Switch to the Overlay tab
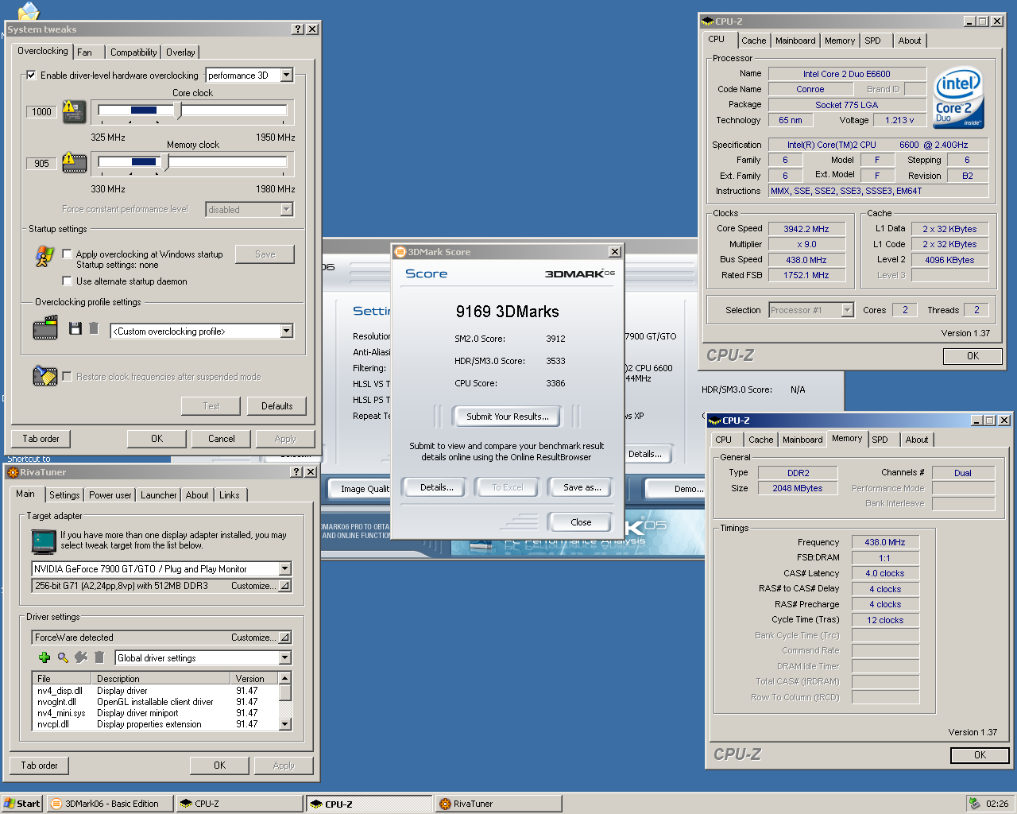Screen dimensions: 1017x814 click(180, 52)
